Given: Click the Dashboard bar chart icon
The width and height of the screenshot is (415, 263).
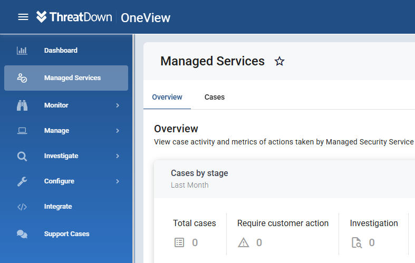Looking at the screenshot, I should pyautogui.click(x=22, y=50).
